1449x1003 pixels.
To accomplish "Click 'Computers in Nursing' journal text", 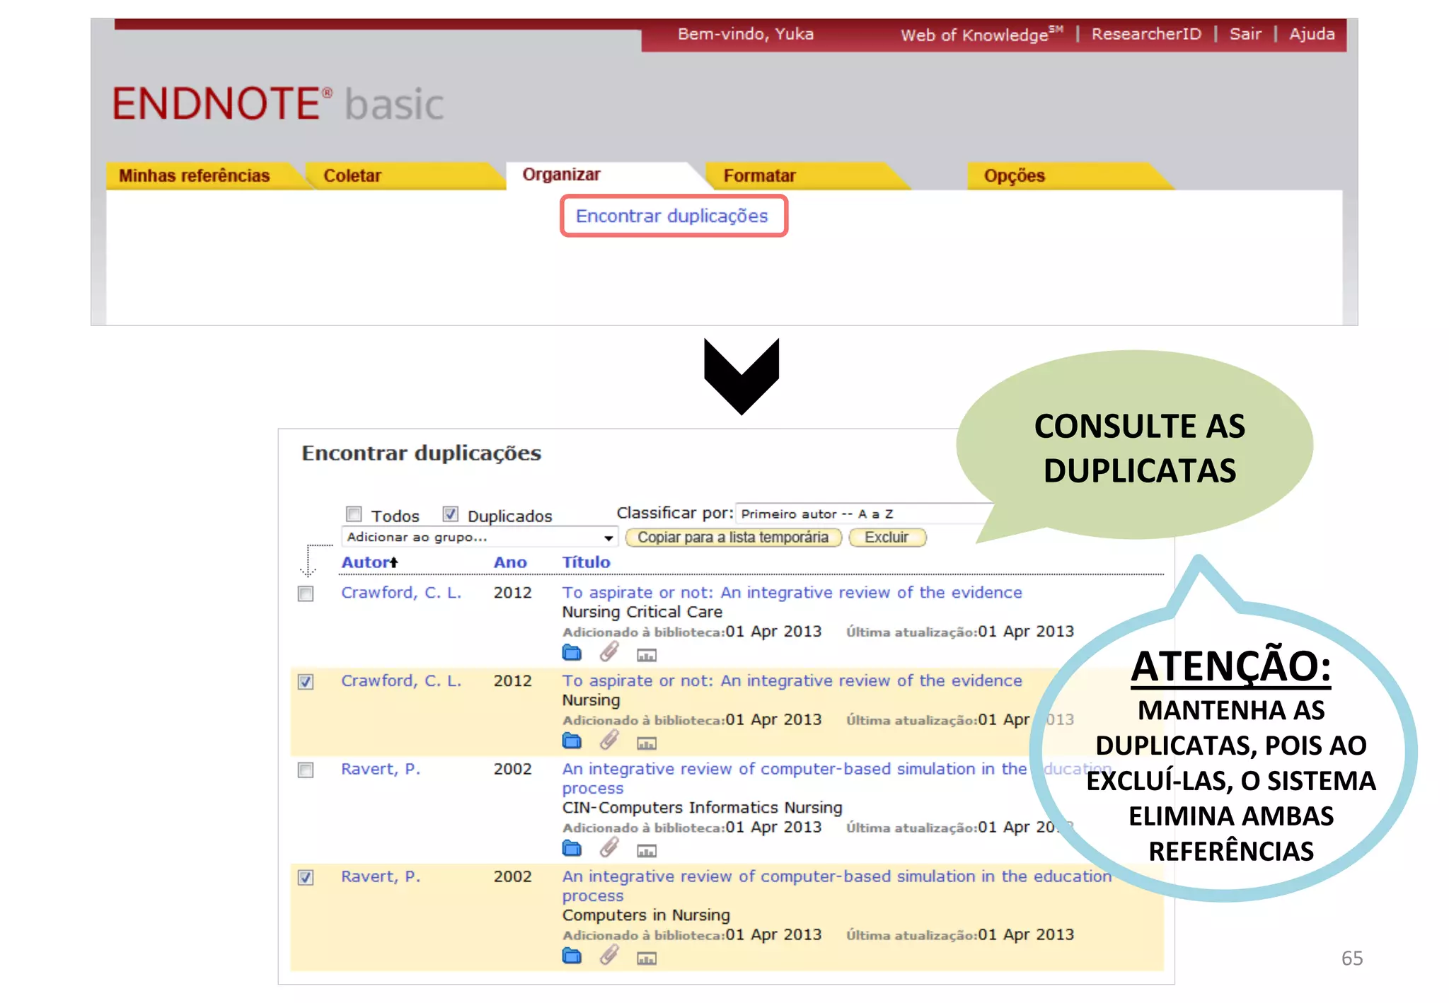I will (646, 915).
